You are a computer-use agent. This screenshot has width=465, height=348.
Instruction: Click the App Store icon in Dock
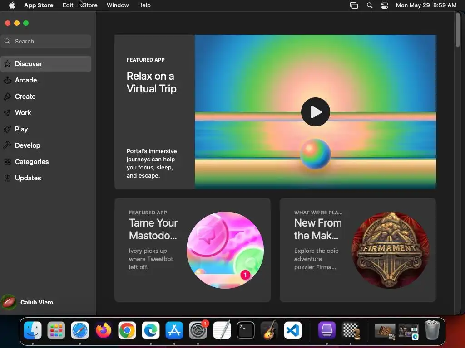coord(174,330)
